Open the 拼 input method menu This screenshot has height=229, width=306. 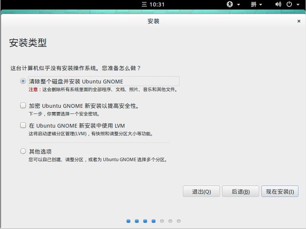(x=253, y=4)
